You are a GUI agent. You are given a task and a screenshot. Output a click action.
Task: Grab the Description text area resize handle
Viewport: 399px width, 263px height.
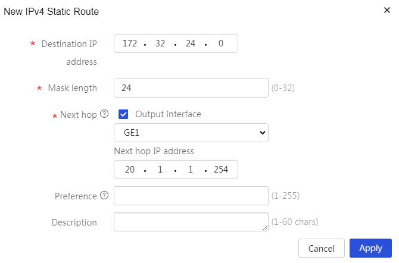(x=265, y=228)
